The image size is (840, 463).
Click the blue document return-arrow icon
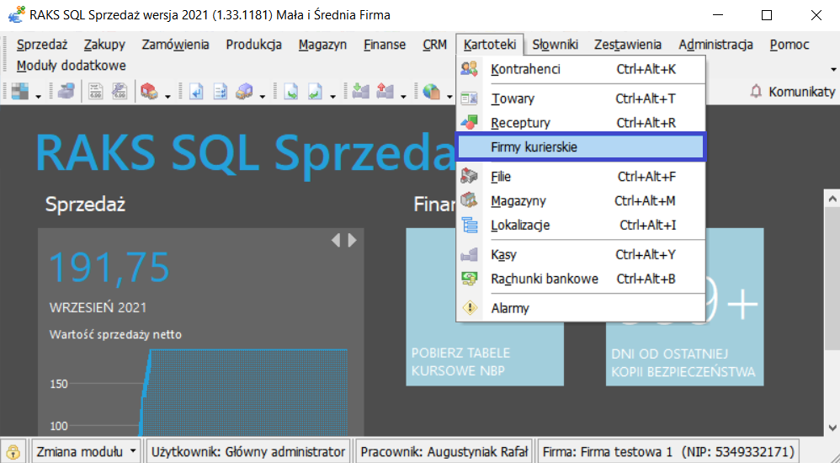coord(196,92)
